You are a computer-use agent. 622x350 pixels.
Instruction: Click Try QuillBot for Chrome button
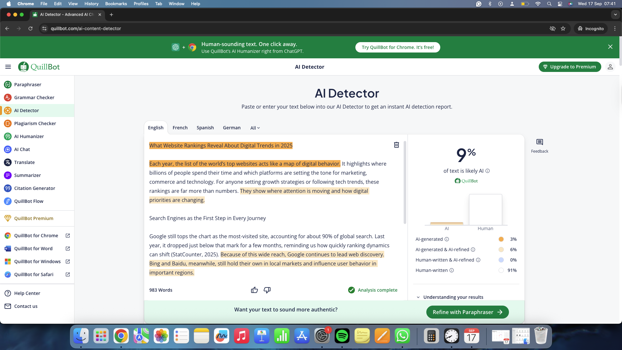(397, 47)
